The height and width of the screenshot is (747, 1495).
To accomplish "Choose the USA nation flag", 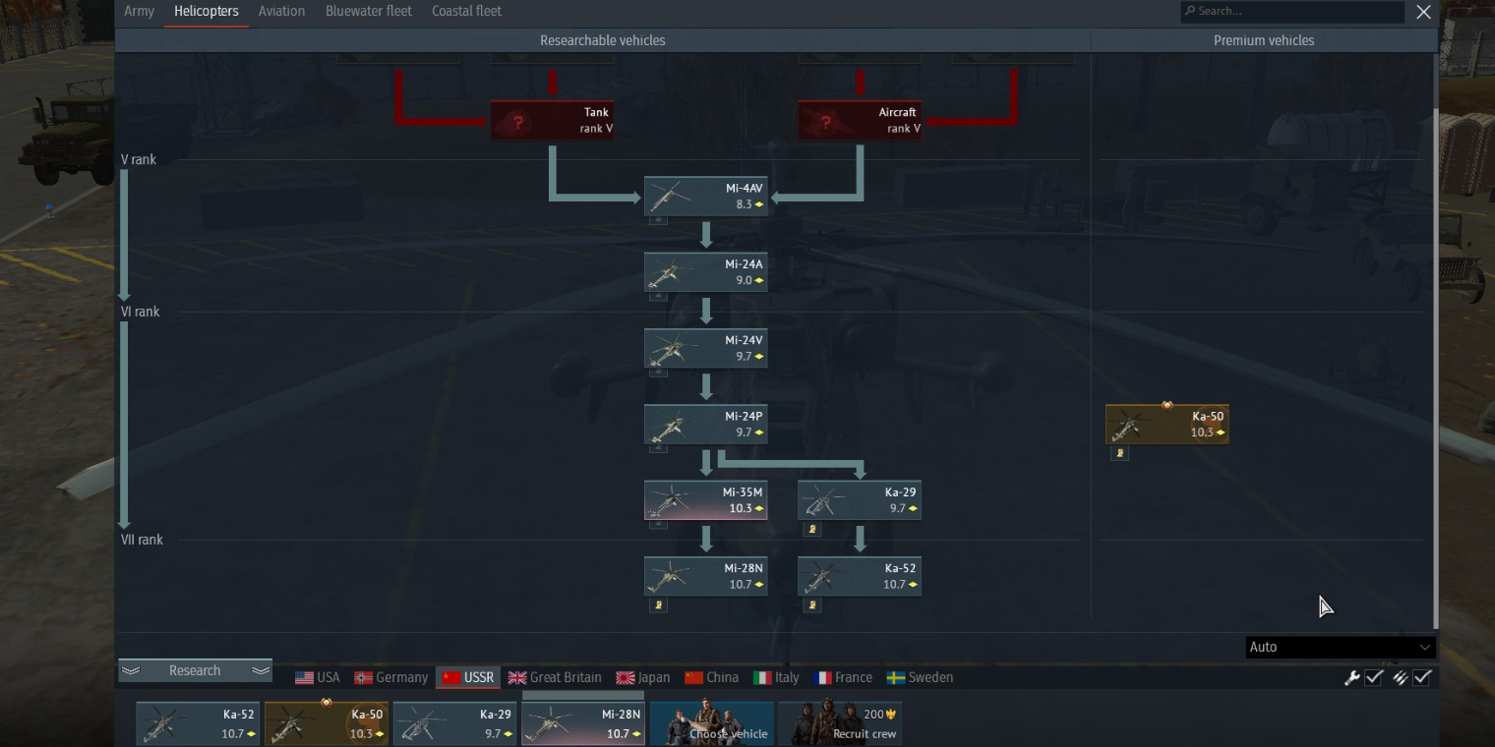I will (317, 677).
